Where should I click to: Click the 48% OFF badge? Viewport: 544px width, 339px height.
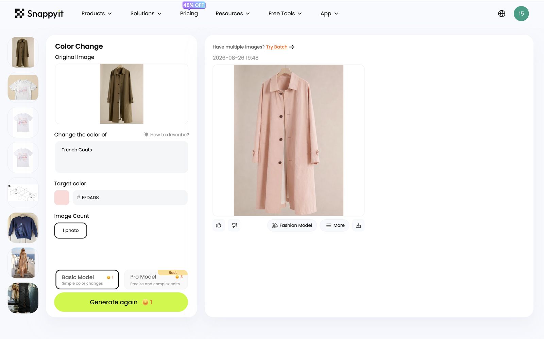point(194,5)
